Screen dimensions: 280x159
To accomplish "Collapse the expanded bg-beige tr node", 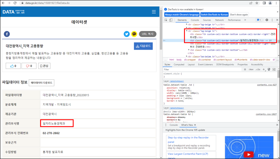I will pos(187,31).
